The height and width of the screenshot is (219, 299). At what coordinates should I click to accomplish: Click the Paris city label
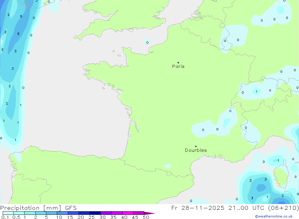tap(178, 66)
